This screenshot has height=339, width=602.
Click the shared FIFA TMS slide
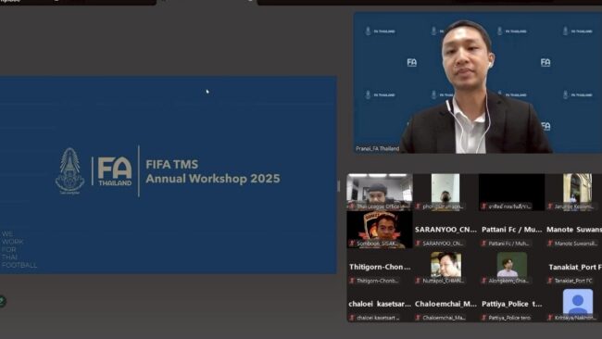point(169,175)
